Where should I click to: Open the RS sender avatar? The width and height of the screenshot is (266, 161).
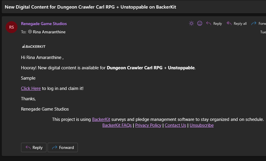point(12,27)
